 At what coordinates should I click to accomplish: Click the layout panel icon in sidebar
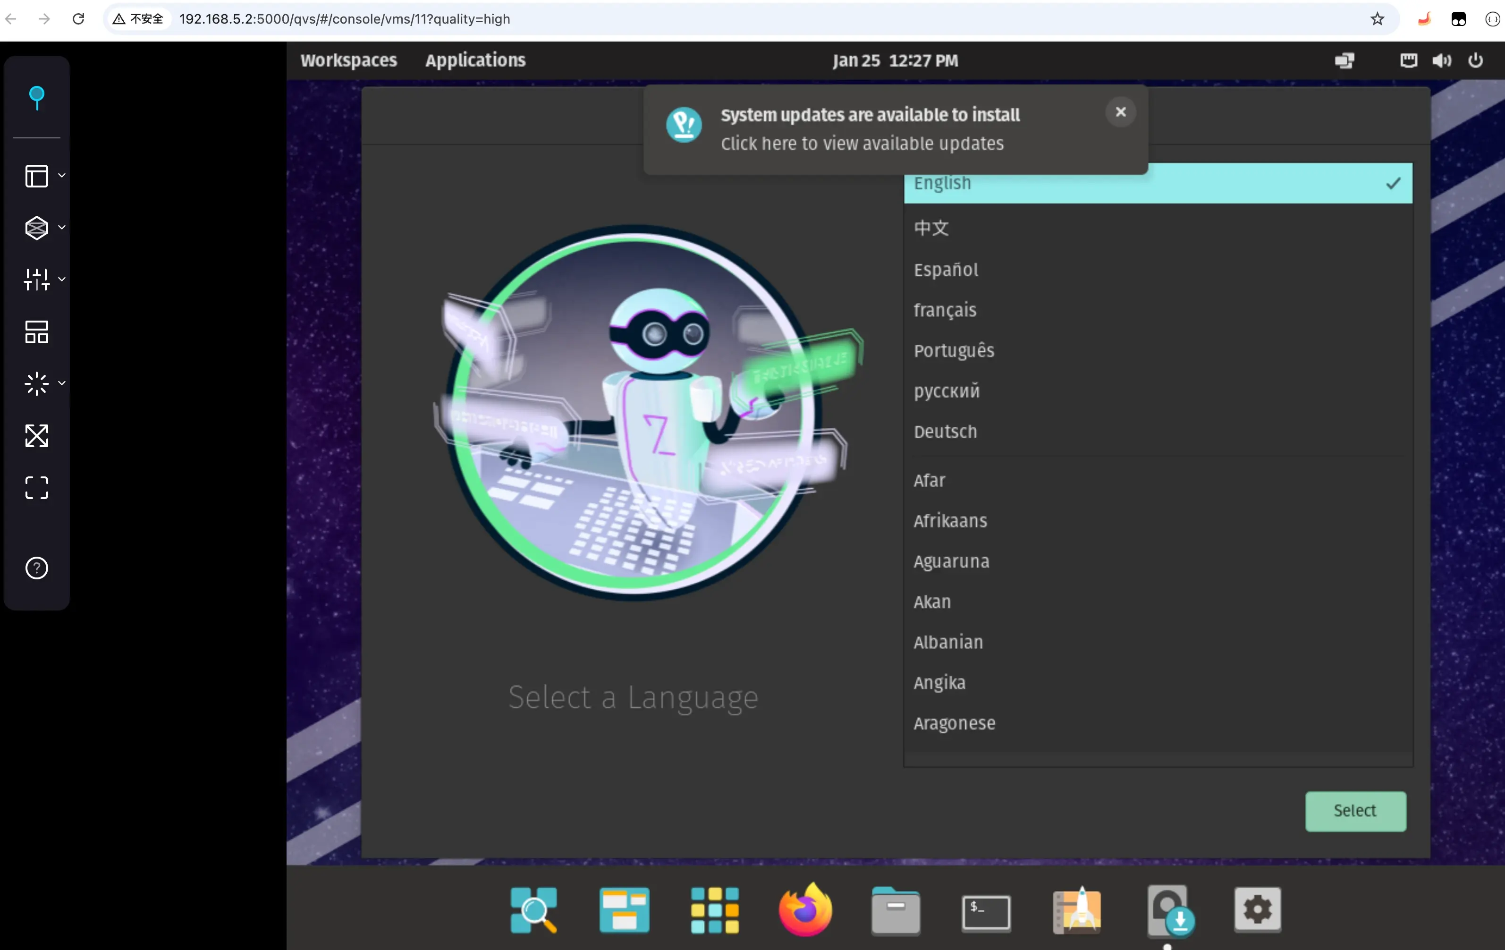(36, 176)
